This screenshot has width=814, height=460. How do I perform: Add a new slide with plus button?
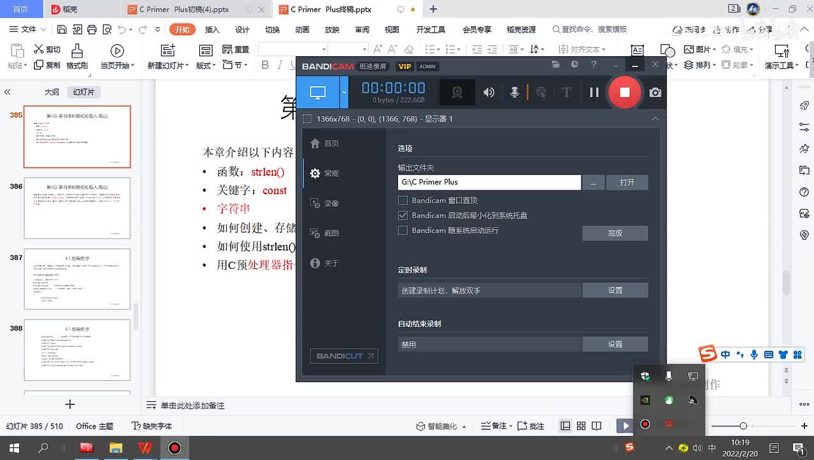pyautogui.click(x=70, y=404)
